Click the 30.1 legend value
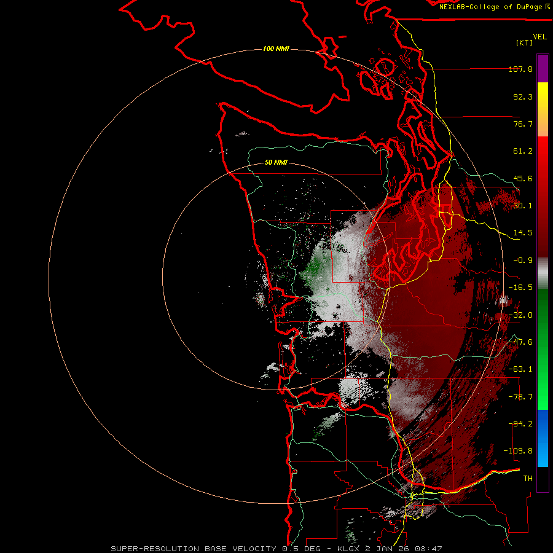This screenshot has height=553, width=553. pyautogui.click(x=523, y=206)
